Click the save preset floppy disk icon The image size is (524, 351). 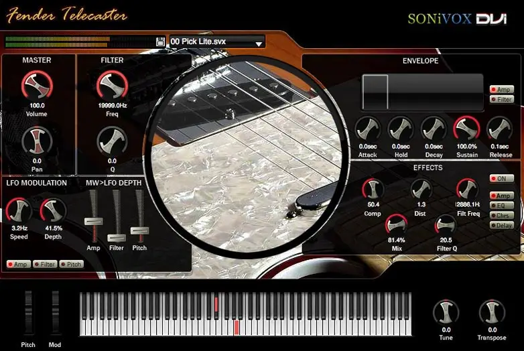(160, 42)
